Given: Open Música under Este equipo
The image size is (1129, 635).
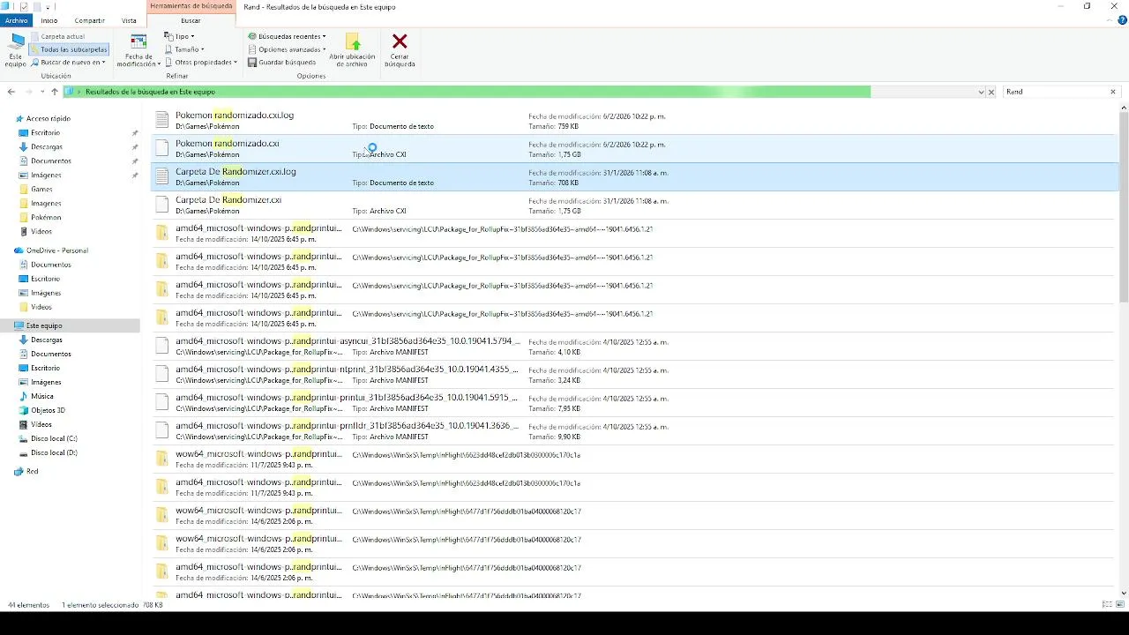Looking at the screenshot, I should 41,396.
